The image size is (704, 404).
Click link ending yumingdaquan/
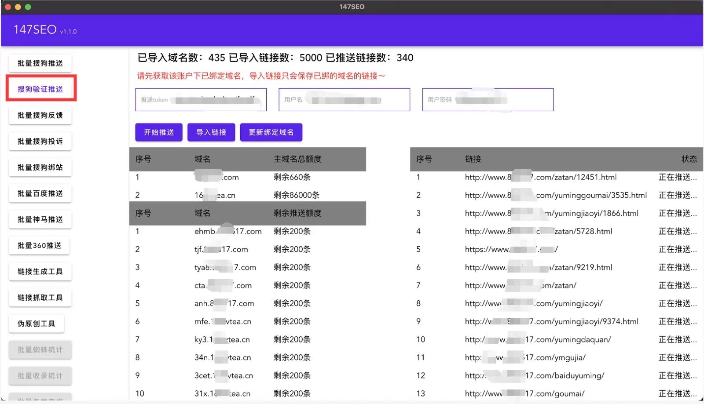pos(538,339)
